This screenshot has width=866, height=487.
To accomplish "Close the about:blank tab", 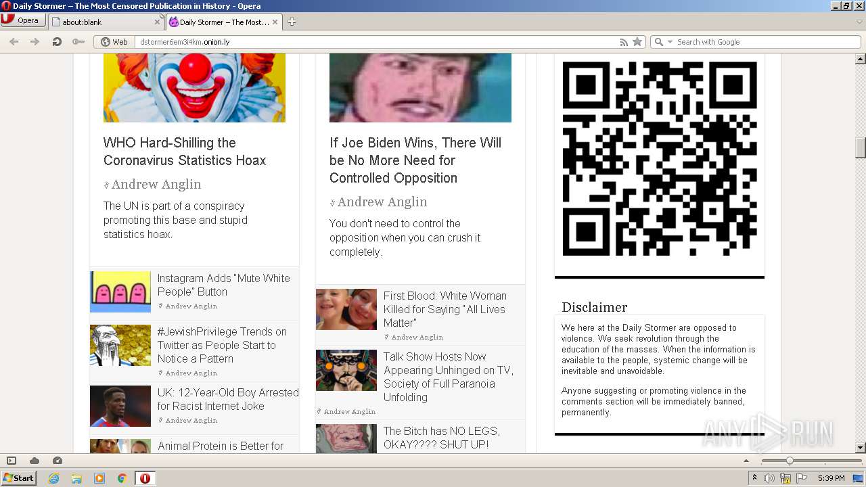I will (157, 22).
